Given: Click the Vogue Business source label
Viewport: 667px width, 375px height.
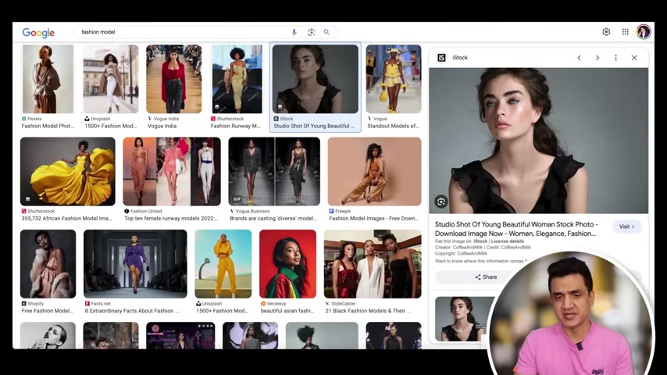Looking at the screenshot, I should 253,211.
